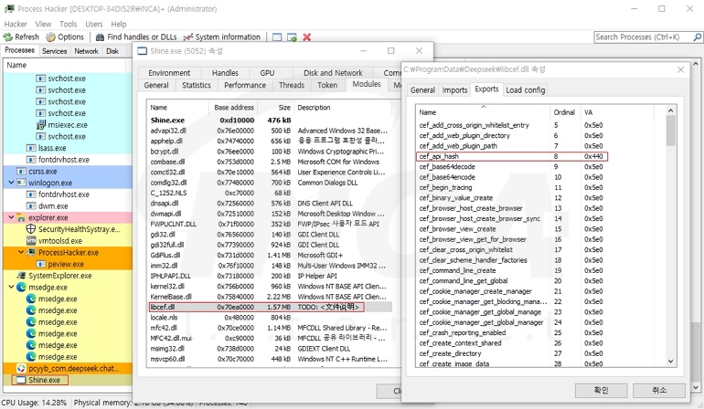Open the Users menu

pyautogui.click(x=94, y=24)
